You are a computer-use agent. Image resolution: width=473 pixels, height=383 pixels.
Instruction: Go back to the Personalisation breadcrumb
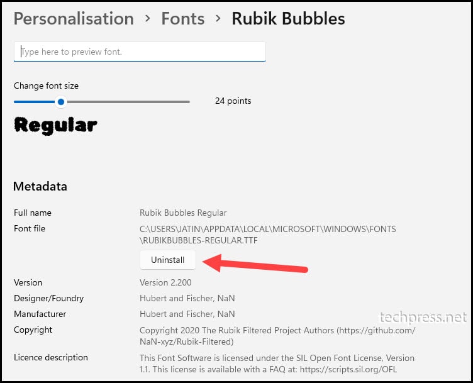pos(74,19)
